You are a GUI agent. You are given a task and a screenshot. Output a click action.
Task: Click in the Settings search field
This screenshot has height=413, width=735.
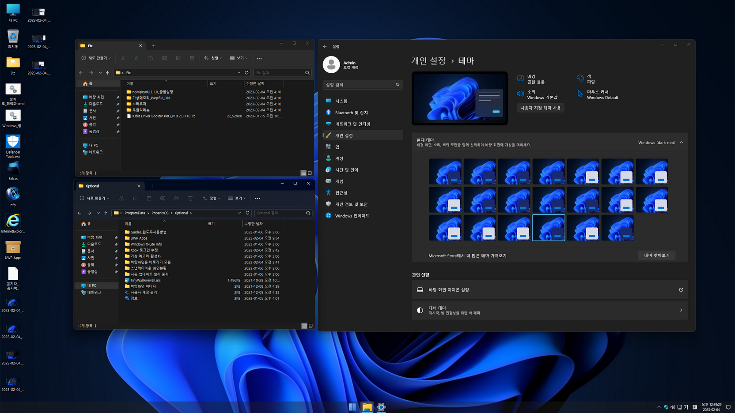point(362,85)
